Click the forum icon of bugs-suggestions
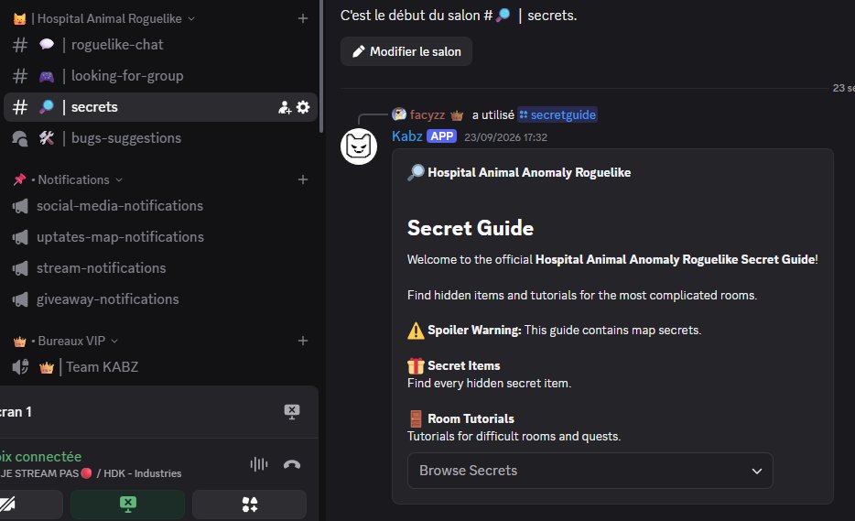Screen dimensions: 855x521 tap(20, 138)
